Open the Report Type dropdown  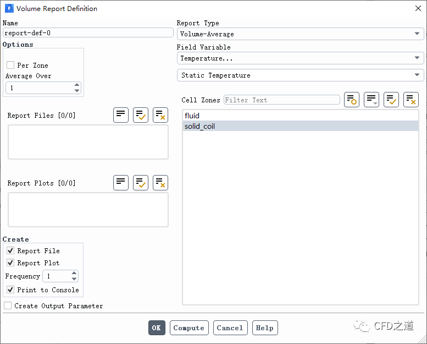point(300,34)
